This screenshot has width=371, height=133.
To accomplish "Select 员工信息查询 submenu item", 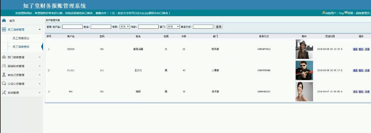I will coord(21,47).
